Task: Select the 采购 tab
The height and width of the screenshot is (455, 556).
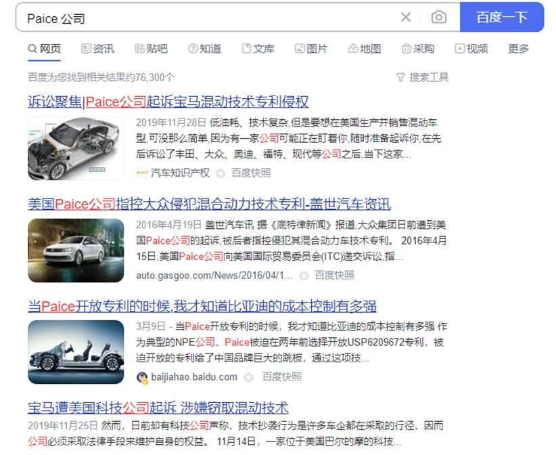Action: tap(417, 49)
